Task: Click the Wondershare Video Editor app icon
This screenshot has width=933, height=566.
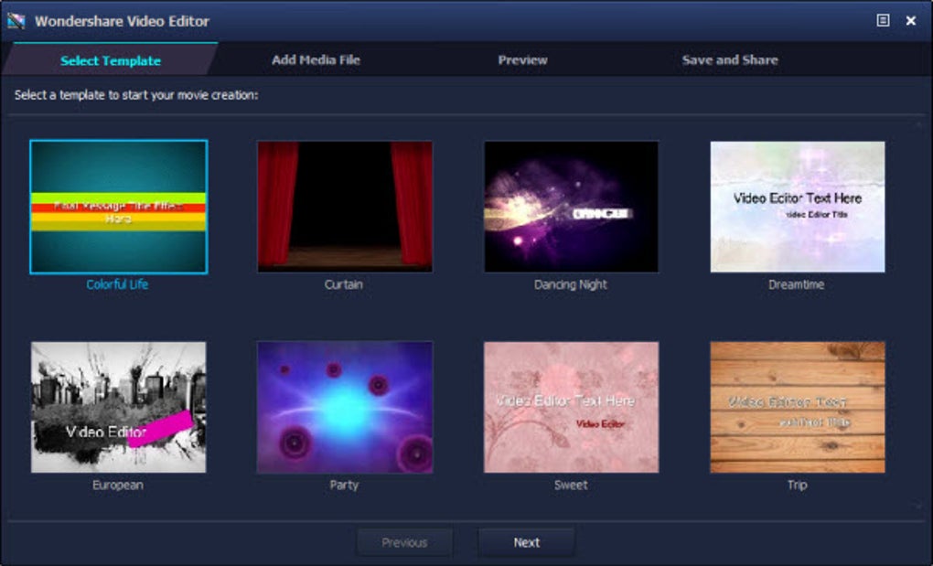Action: (16, 21)
